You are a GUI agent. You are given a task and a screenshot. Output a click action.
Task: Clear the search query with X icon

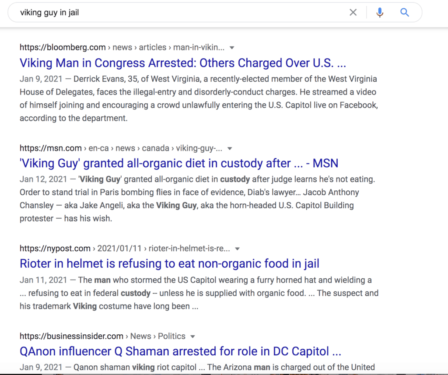click(353, 13)
